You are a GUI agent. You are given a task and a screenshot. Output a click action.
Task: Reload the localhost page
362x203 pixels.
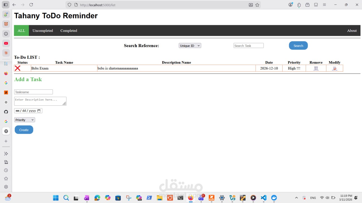tap(31, 5)
